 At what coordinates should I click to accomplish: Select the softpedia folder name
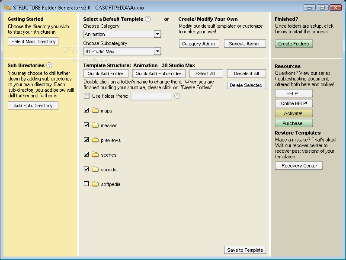click(x=111, y=184)
